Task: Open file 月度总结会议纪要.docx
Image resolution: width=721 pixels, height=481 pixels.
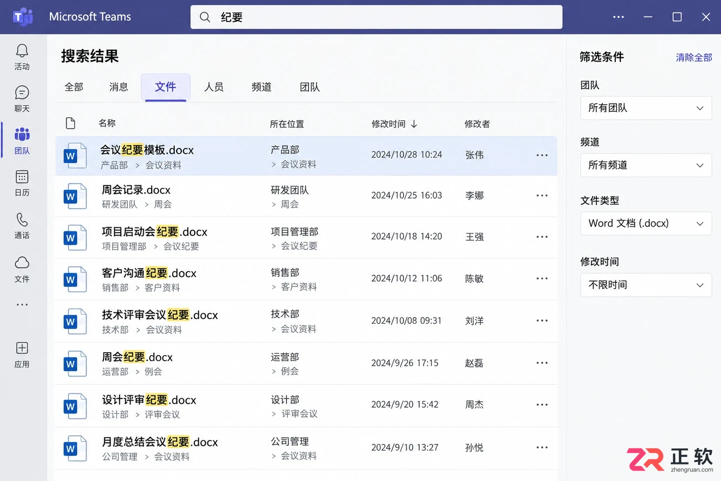Action: (x=160, y=442)
